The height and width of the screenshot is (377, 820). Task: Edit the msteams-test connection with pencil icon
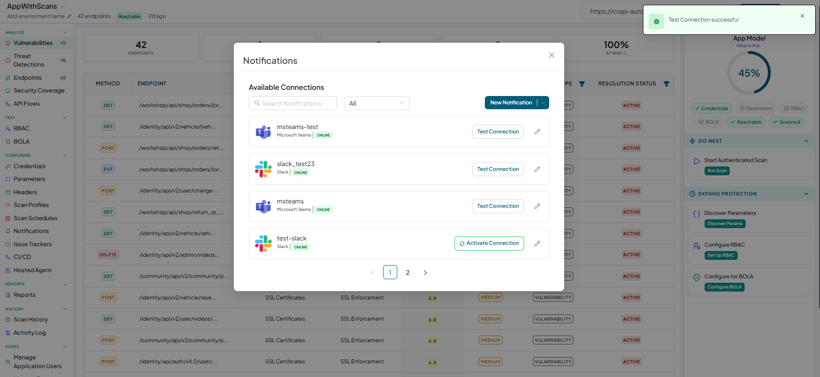[x=537, y=132]
